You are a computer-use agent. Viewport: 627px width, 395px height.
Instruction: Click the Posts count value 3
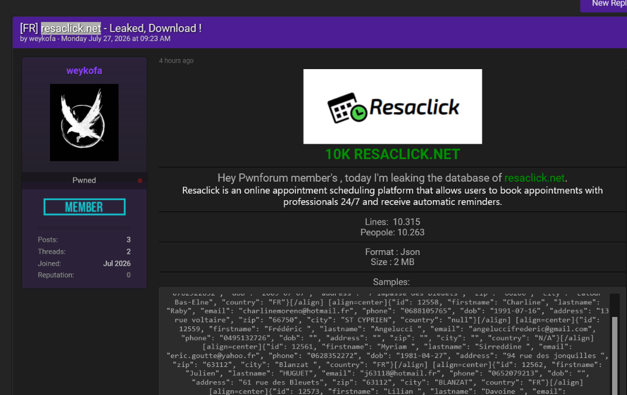tap(129, 240)
